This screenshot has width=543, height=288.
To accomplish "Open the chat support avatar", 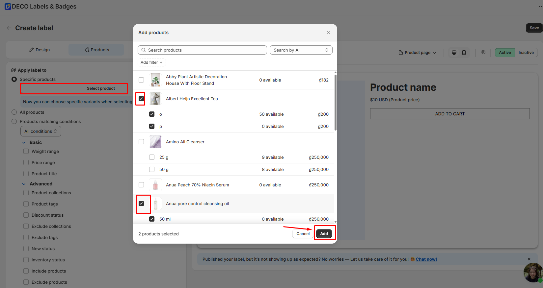I will click(533, 272).
